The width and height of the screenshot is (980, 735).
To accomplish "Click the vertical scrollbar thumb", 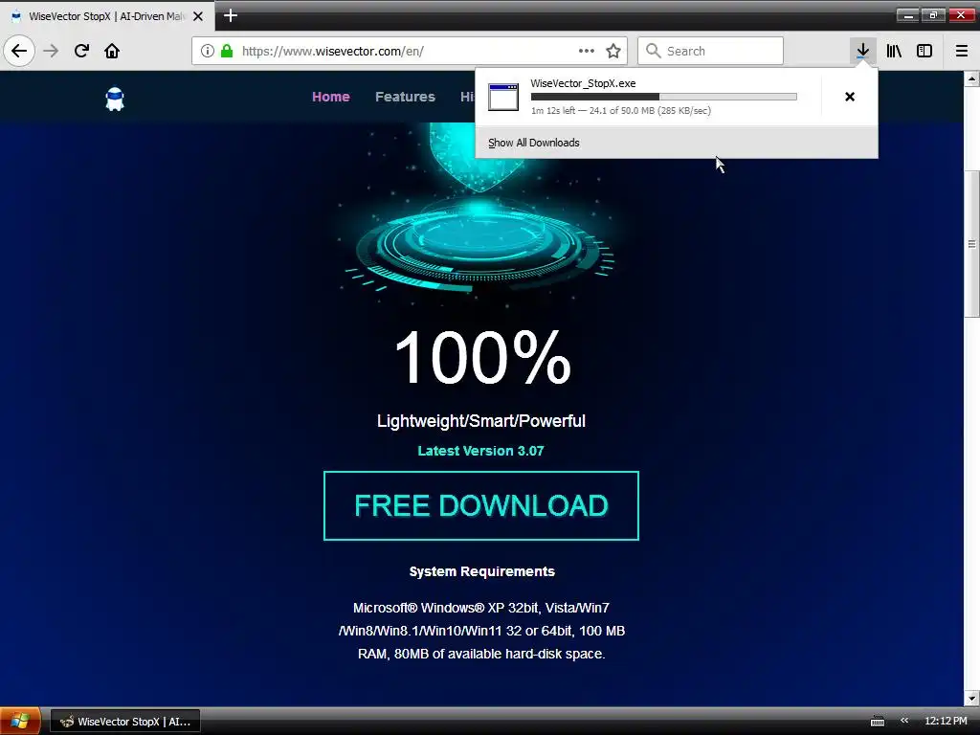I will (x=971, y=243).
